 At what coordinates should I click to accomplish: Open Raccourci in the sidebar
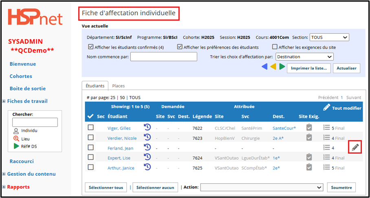click(x=22, y=161)
